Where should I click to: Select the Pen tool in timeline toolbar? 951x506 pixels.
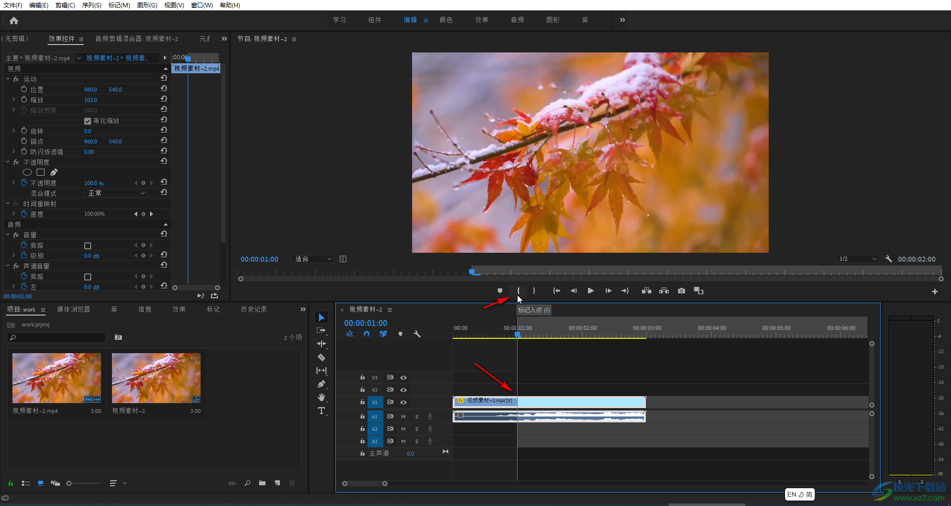coord(321,384)
